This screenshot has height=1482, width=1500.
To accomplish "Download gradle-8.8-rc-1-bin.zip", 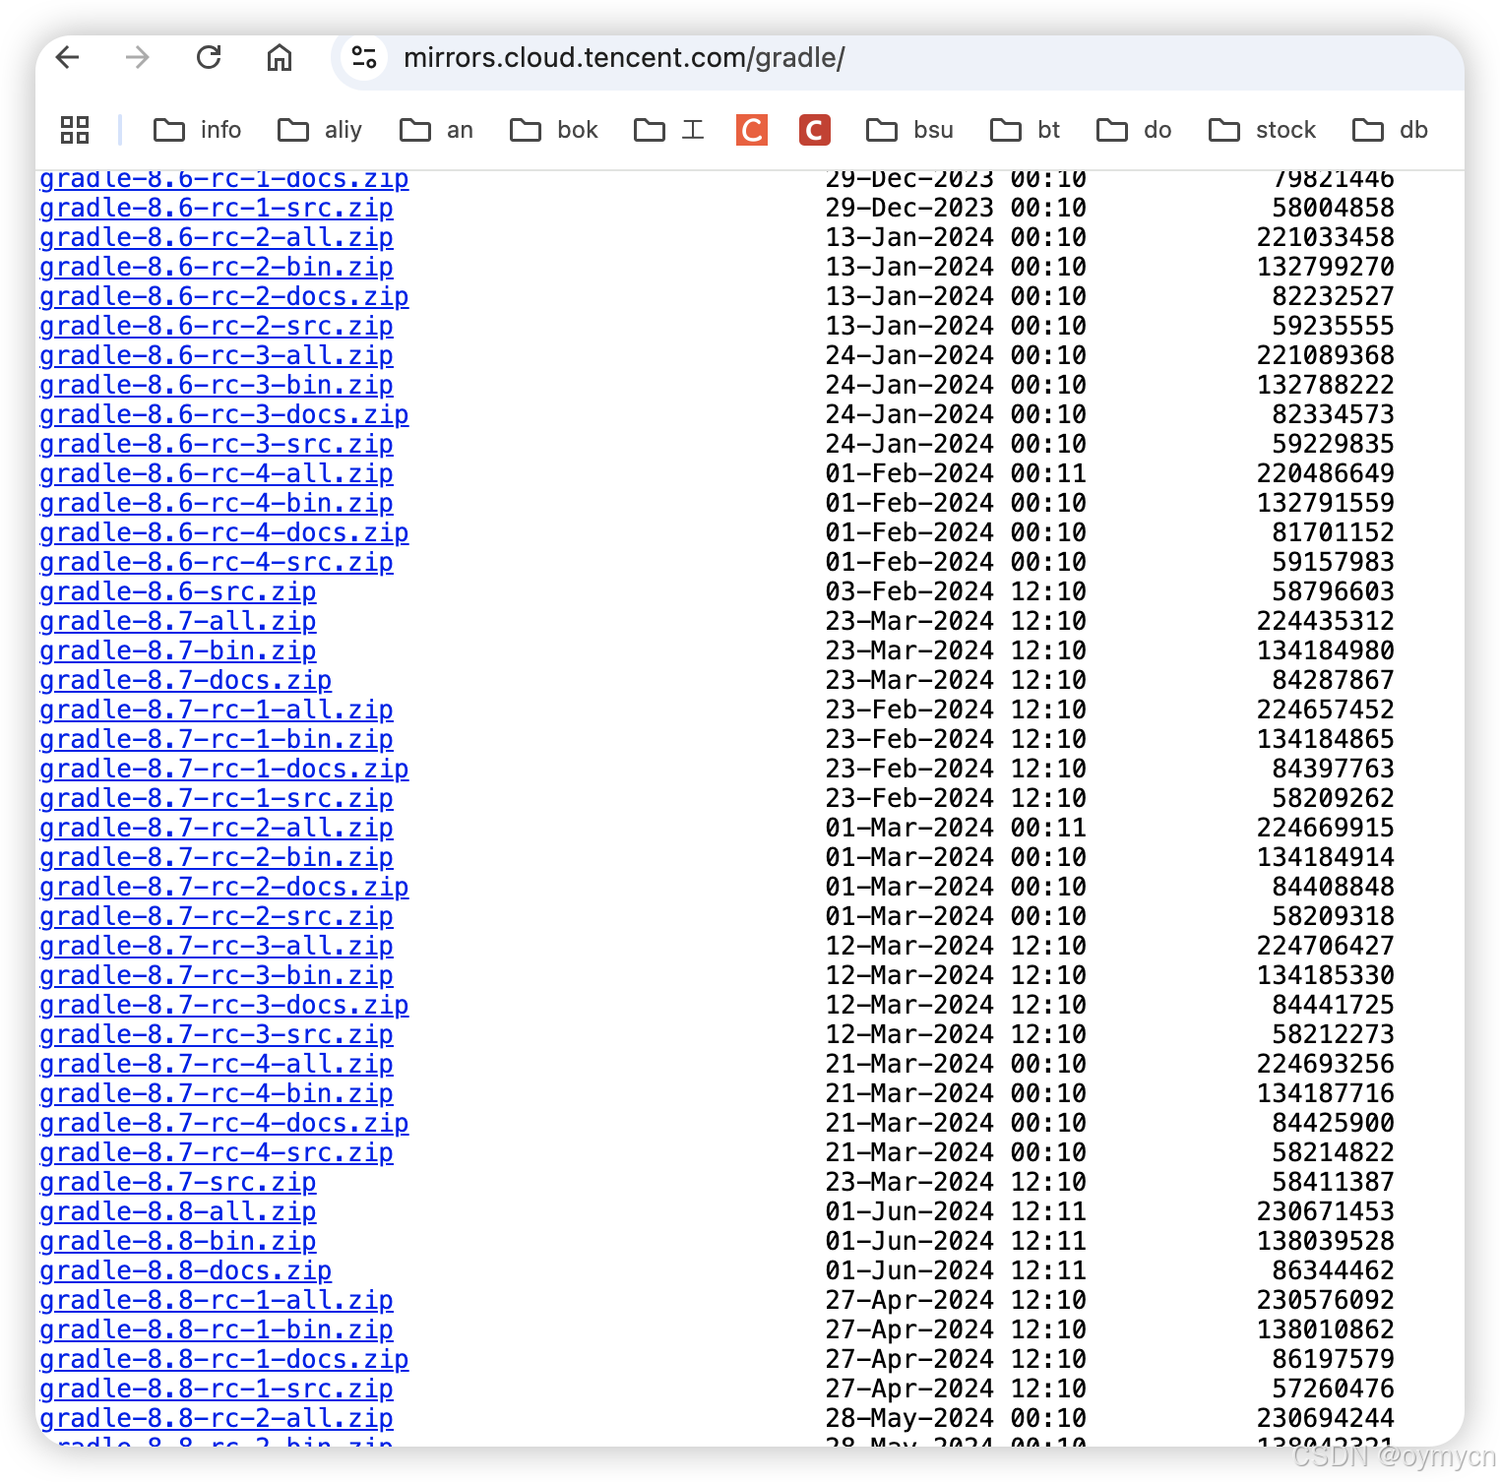I will pos(217,1329).
